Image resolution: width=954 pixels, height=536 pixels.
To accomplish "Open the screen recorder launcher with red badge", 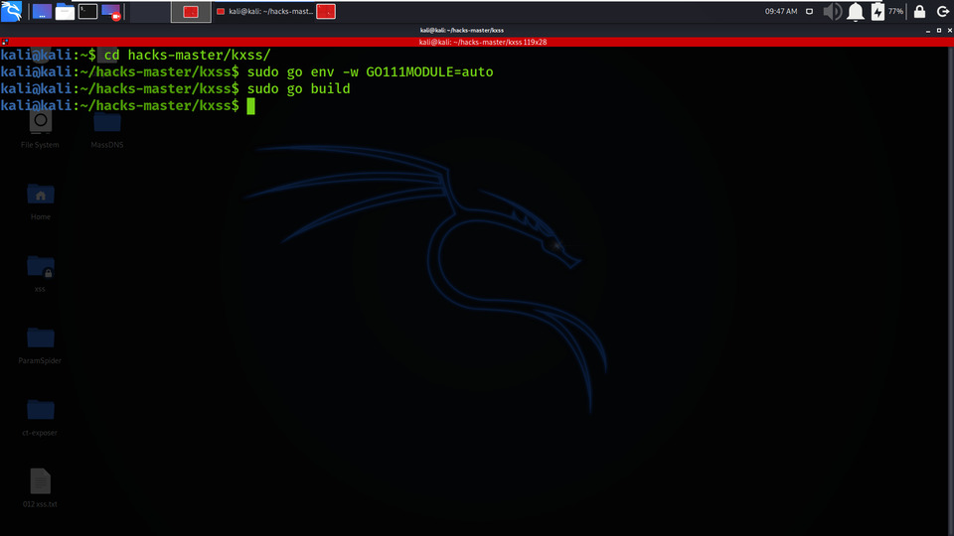I will coord(111,12).
